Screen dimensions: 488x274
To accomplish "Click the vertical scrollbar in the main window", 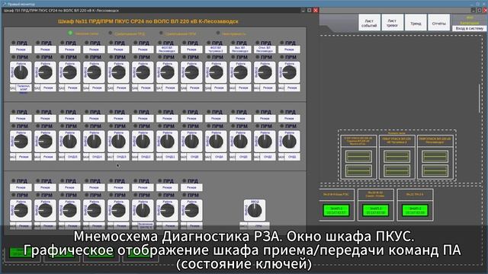I will coord(480,98).
